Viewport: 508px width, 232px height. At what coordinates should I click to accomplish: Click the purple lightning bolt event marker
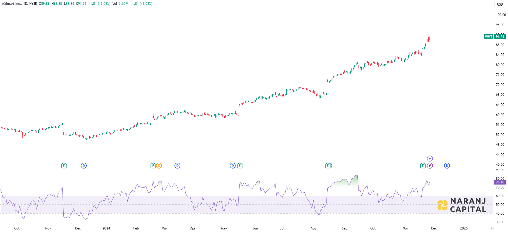tap(430, 166)
